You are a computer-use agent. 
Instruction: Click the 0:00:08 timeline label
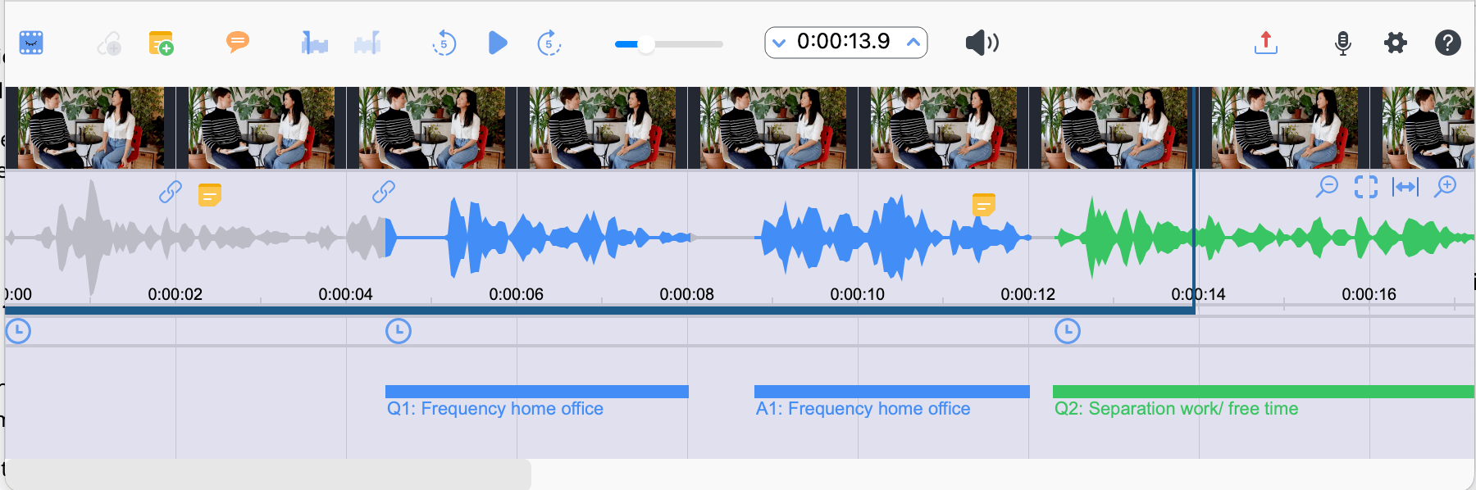687,294
